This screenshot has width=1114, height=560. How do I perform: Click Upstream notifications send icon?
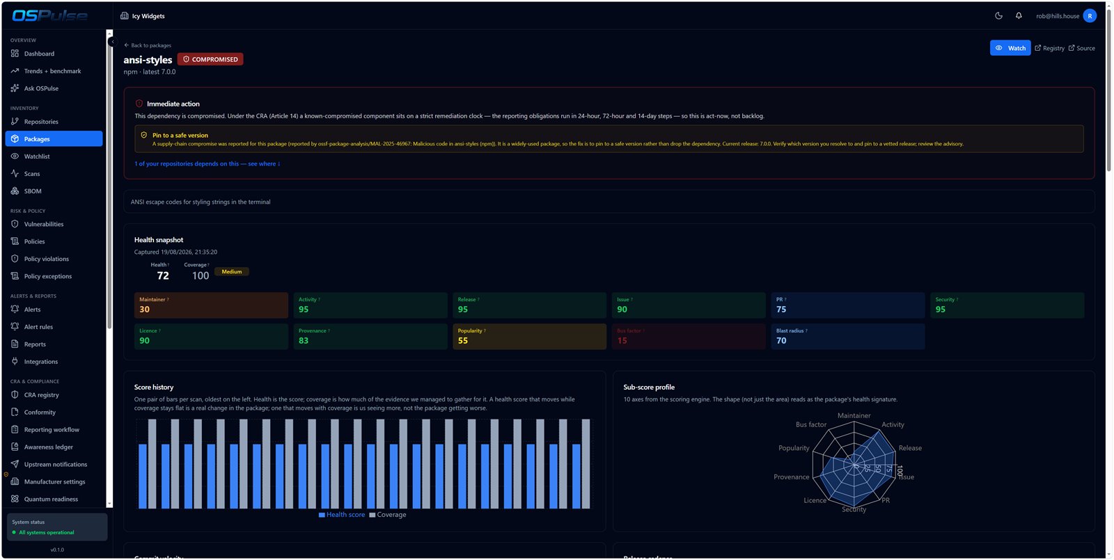point(15,465)
